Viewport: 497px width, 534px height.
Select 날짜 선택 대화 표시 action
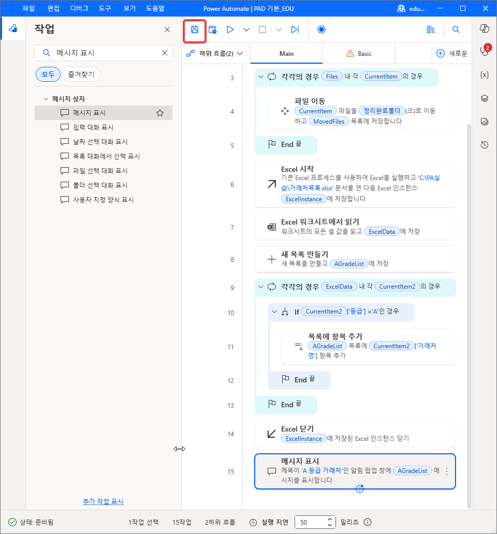[x=104, y=142]
